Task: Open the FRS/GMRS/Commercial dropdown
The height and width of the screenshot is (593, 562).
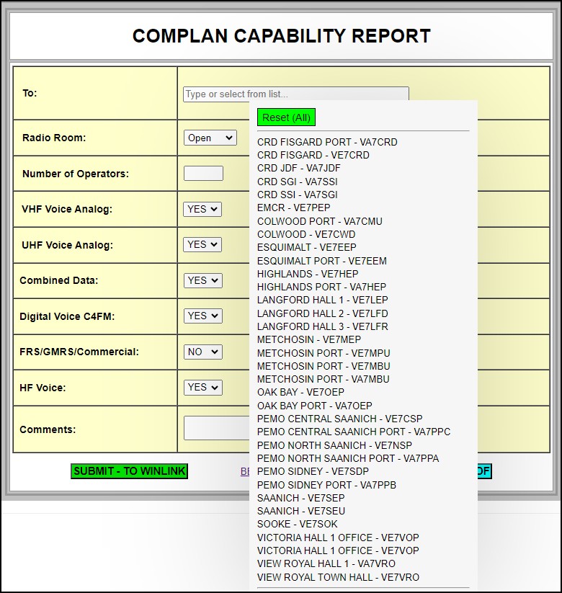Action: tap(202, 352)
